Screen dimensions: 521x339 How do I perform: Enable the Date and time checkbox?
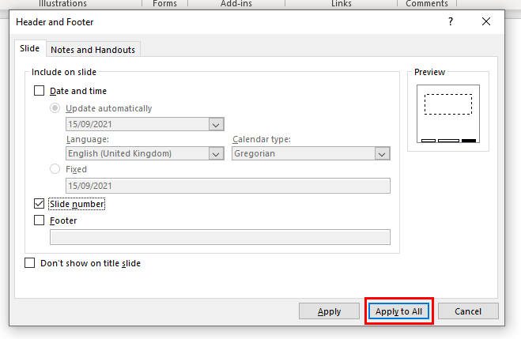coord(40,91)
